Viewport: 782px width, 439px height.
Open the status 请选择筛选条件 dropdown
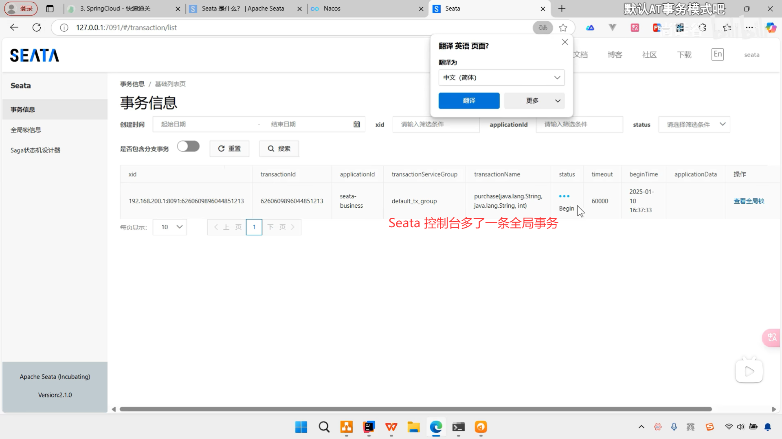[694, 124]
